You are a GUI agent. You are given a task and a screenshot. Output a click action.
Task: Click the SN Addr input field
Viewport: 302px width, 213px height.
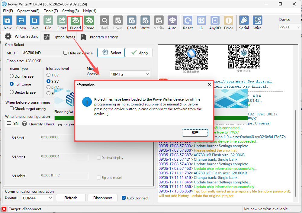click(65, 176)
